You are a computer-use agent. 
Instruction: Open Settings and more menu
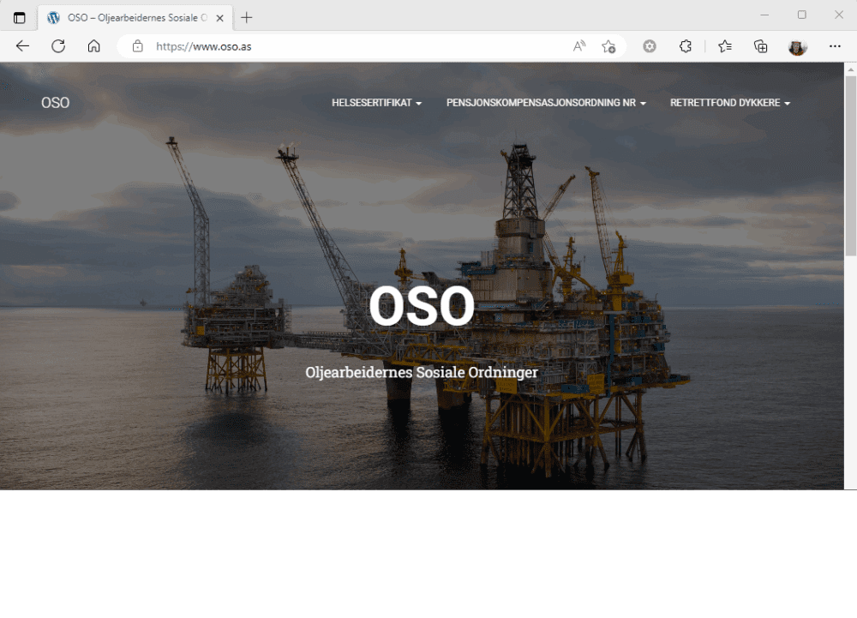coord(835,46)
